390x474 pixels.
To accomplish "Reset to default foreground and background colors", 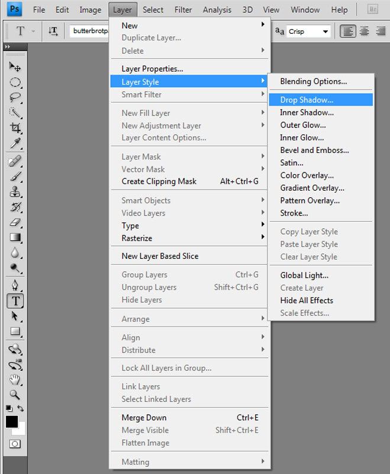I will pos(9,408).
